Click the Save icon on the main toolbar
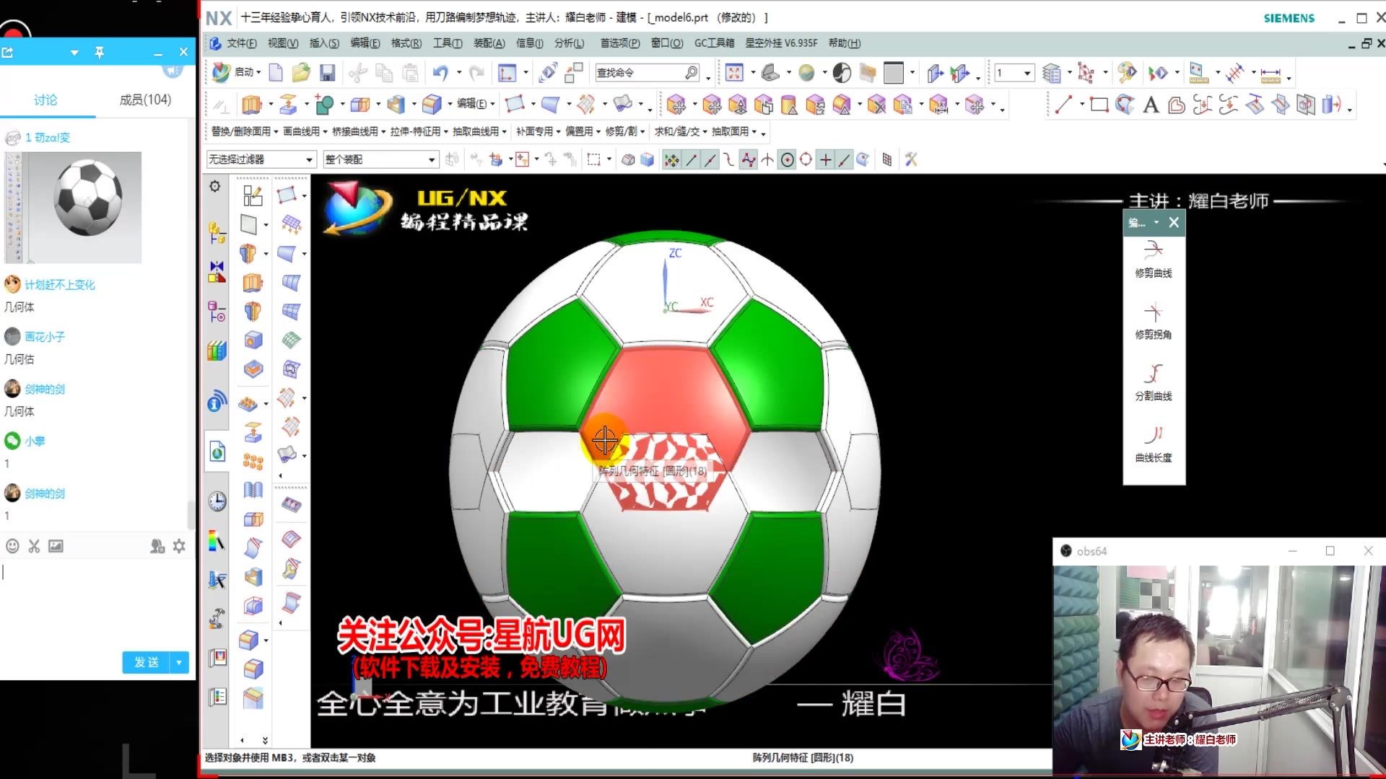Viewport: 1386px width, 779px height. pyautogui.click(x=327, y=73)
